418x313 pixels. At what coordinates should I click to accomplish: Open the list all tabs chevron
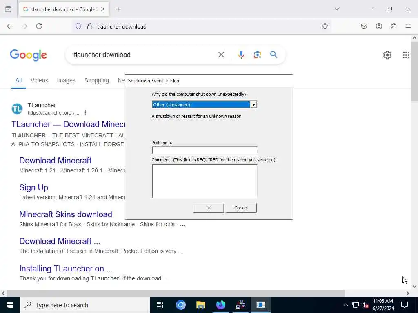[x=337, y=9]
